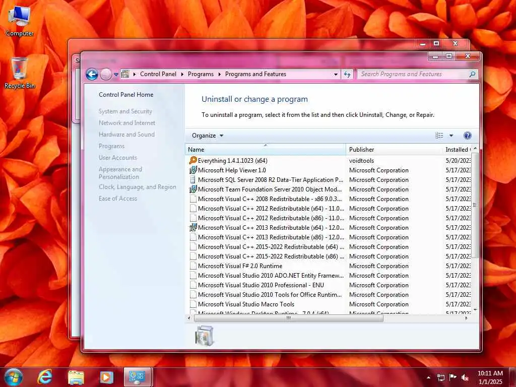The width and height of the screenshot is (516, 387).
Task: Show hidden system tray icons arrow
Action: (x=428, y=377)
